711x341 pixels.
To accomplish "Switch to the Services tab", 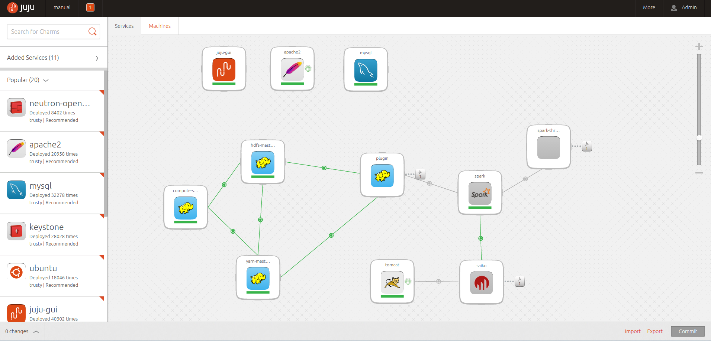I will coord(124,26).
